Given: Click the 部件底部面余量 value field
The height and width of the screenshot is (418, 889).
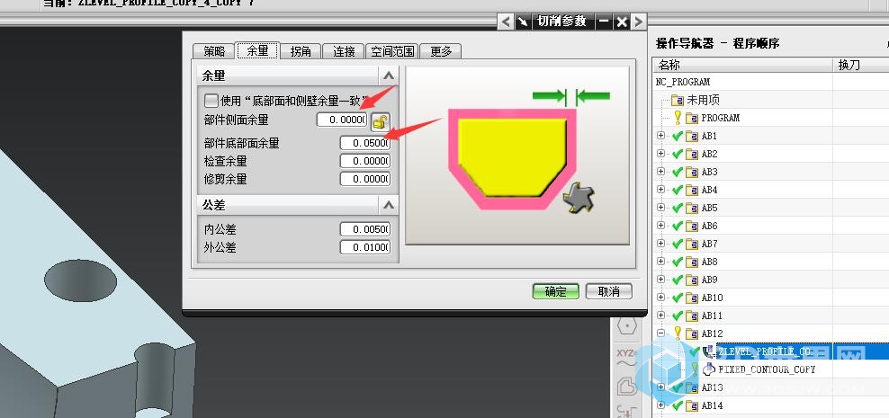Looking at the screenshot, I should (x=365, y=143).
